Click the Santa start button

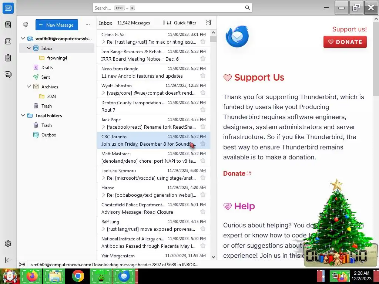pyautogui.click(x=9, y=276)
